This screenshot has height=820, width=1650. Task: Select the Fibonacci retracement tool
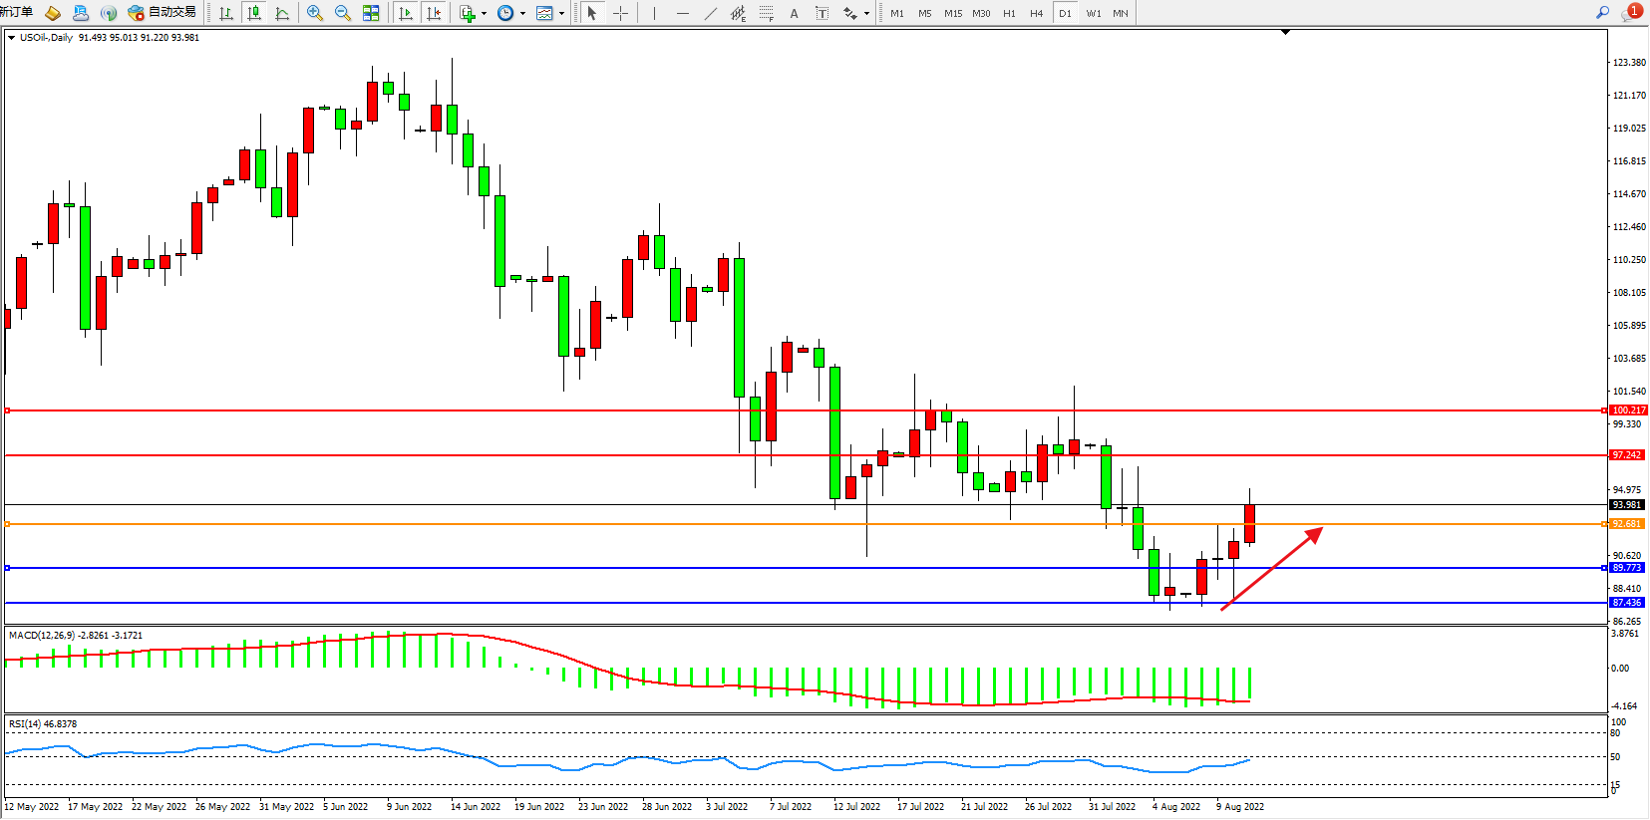pos(767,13)
